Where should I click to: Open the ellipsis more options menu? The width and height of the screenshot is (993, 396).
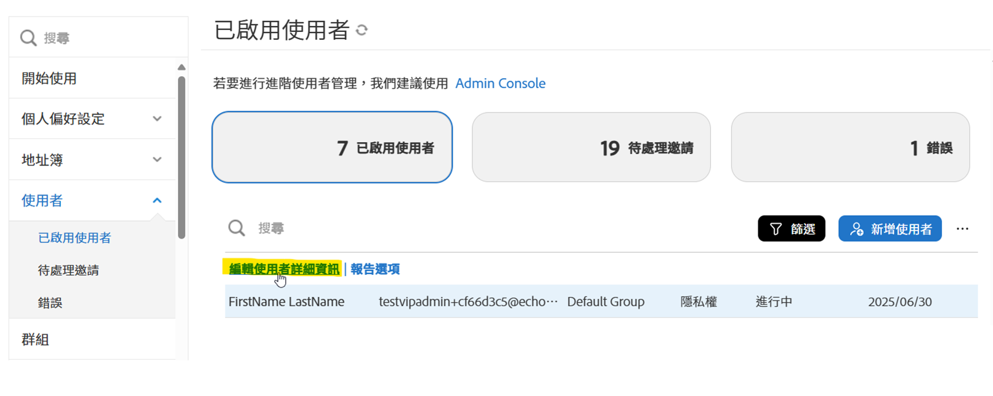(963, 228)
